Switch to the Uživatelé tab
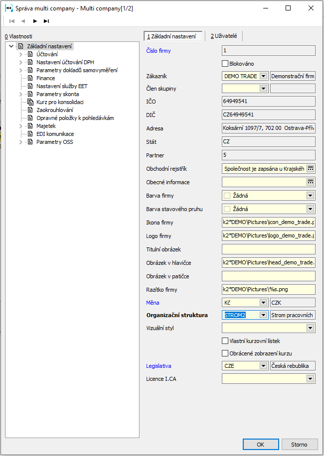This screenshot has width=324, height=456. [x=224, y=36]
